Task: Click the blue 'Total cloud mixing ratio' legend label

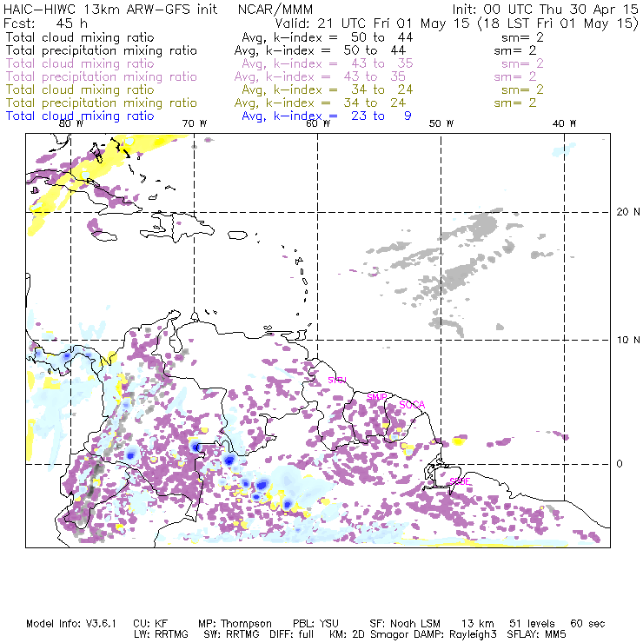Action: coord(80,116)
